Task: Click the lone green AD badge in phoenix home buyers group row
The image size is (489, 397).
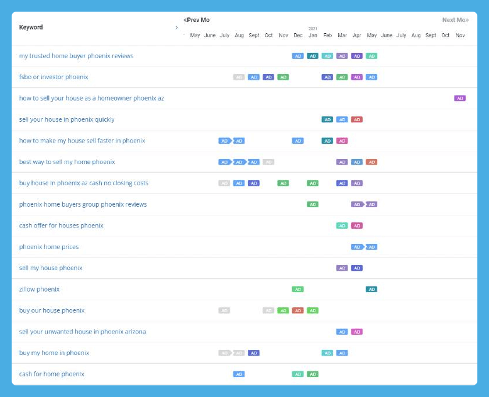Action: point(313,204)
